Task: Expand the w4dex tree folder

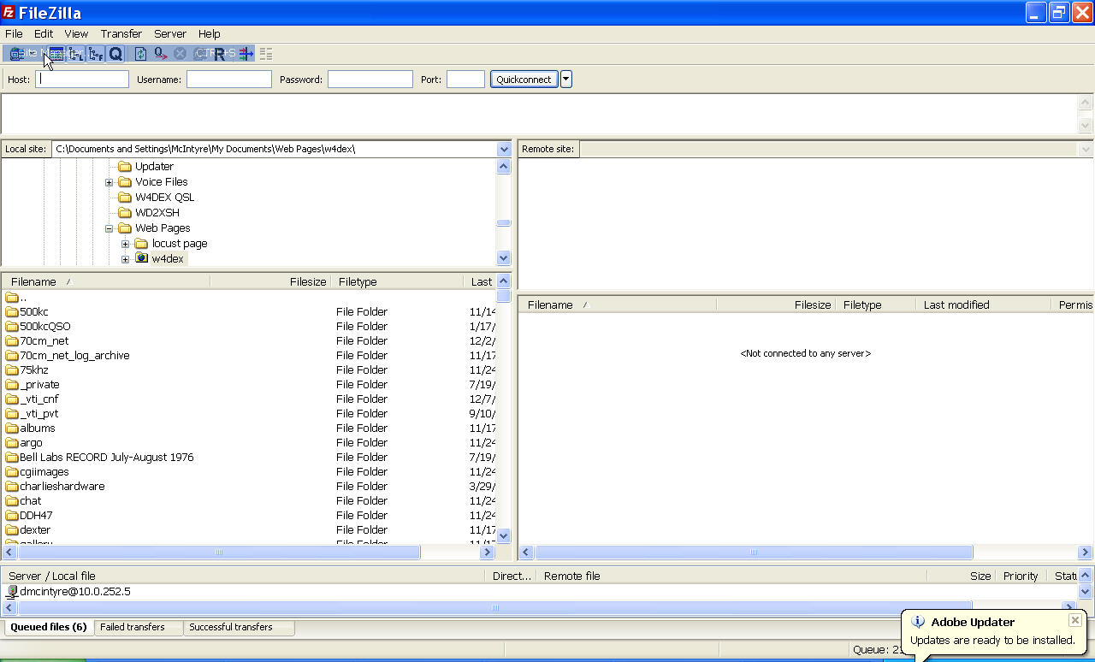Action: [x=126, y=259]
